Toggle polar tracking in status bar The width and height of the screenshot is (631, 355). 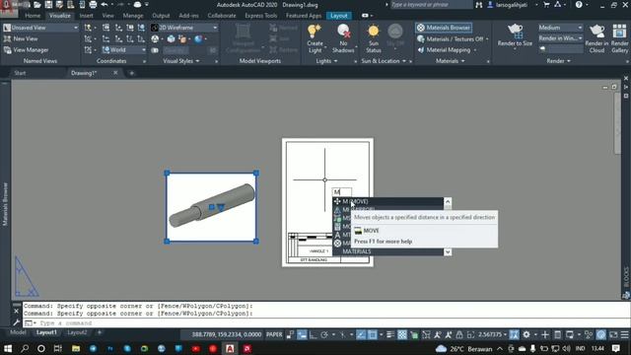click(x=324, y=334)
